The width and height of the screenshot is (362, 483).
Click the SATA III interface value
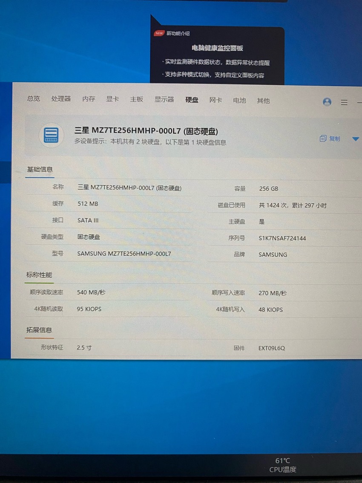coord(88,220)
